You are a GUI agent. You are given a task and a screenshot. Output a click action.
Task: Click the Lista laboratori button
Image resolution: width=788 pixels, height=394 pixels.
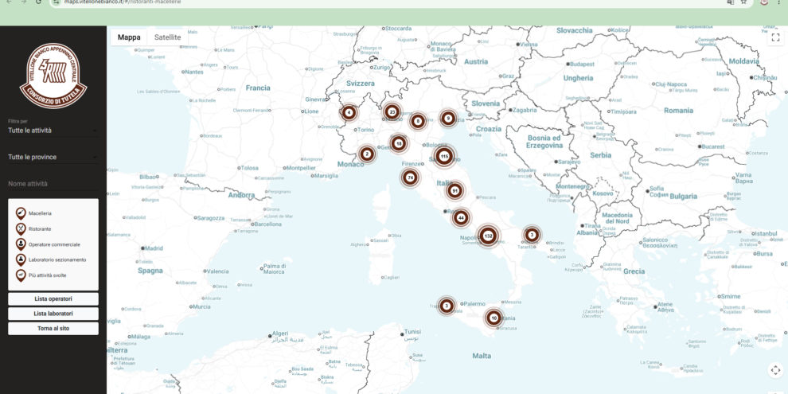point(53,314)
